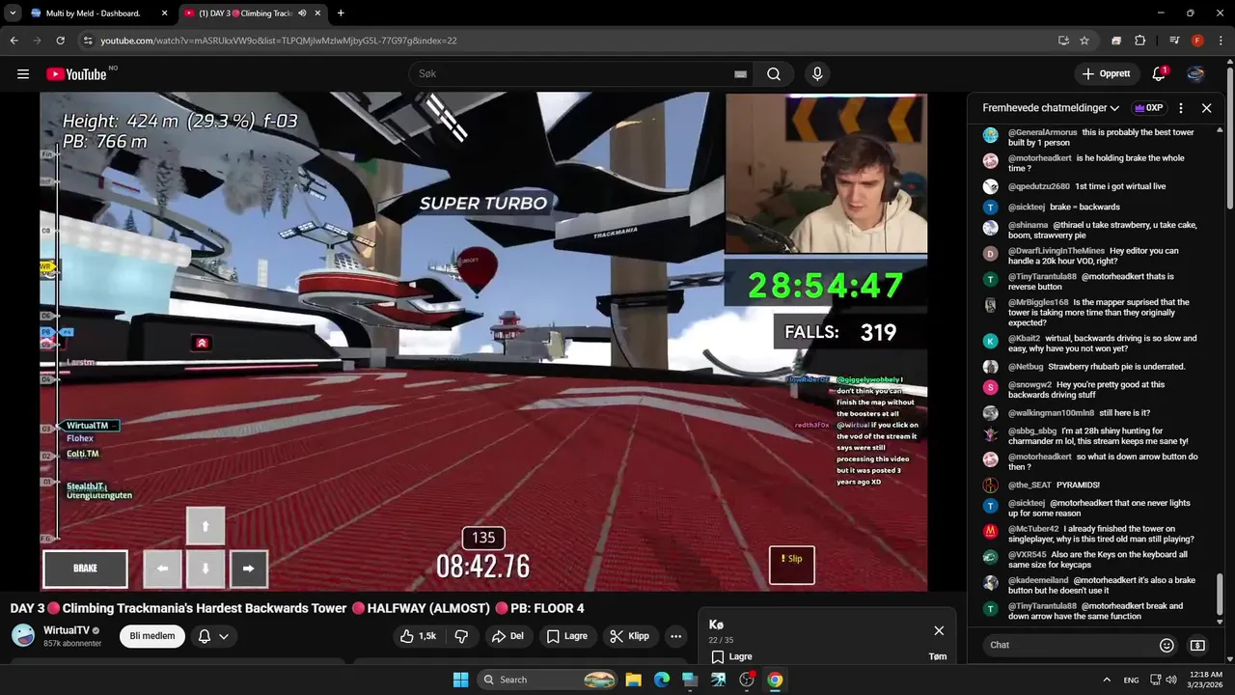The image size is (1235, 695).
Task: Open Klipp clip creator
Action: point(630,636)
